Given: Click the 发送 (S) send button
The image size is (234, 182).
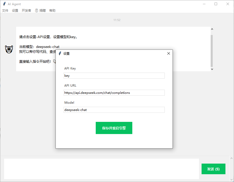Looking at the screenshot, I should click(x=213, y=169).
